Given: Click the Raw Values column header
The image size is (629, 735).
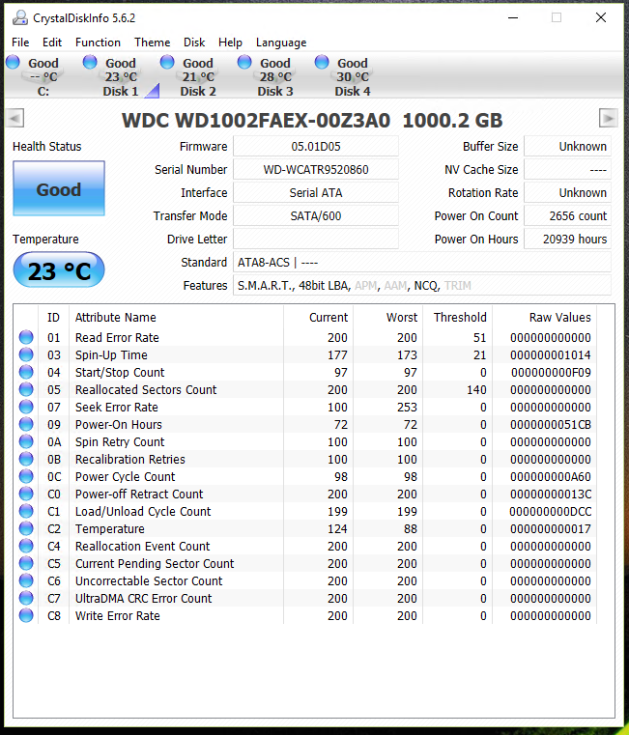Looking at the screenshot, I should click(x=559, y=318).
